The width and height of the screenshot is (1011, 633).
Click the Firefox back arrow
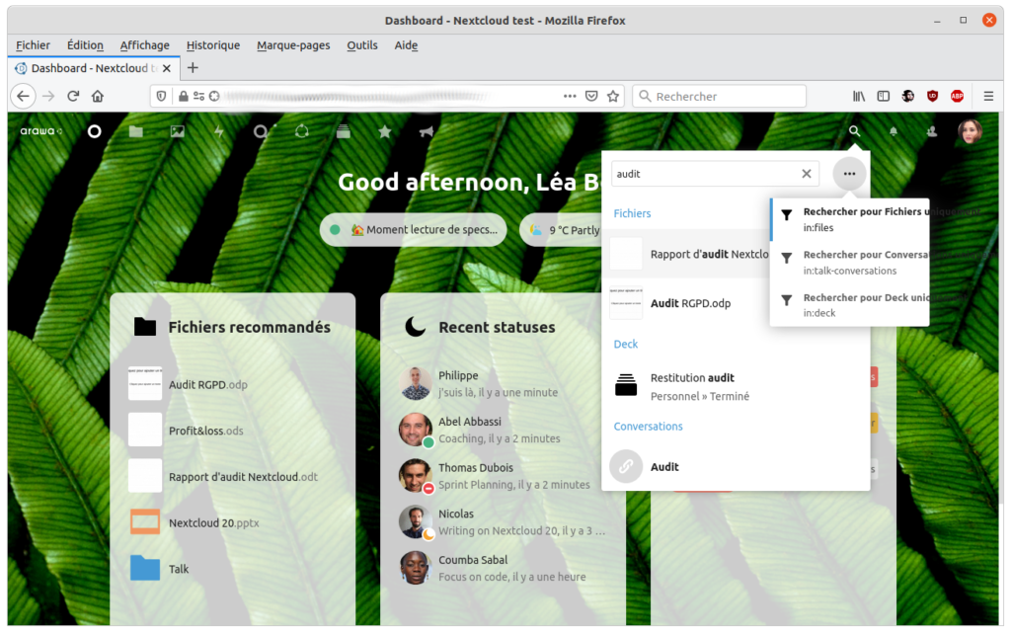tap(24, 96)
